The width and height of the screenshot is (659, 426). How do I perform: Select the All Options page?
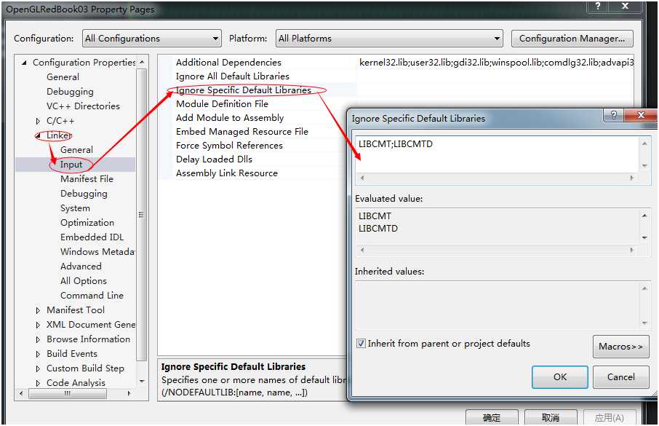[83, 281]
